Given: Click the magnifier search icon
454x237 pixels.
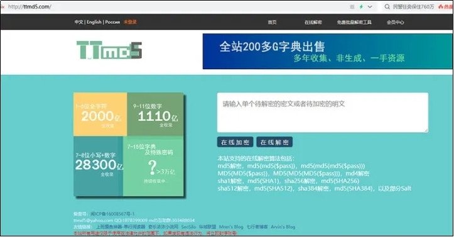Looking at the screenshot, I should pos(387,7).
